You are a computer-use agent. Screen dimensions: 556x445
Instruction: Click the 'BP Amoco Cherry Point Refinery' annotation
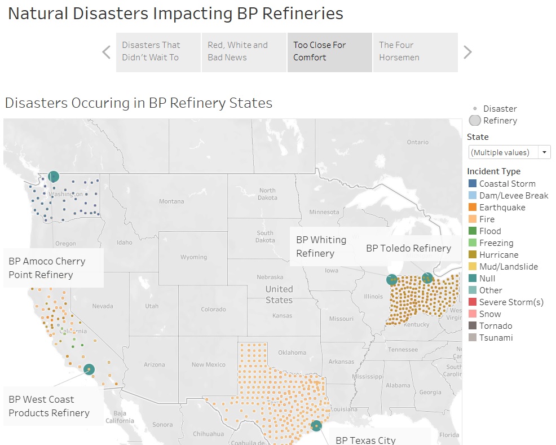point(54,268)
